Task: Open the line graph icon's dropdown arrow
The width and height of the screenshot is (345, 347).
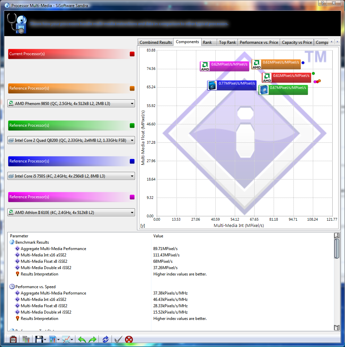Action: point(72,339)
